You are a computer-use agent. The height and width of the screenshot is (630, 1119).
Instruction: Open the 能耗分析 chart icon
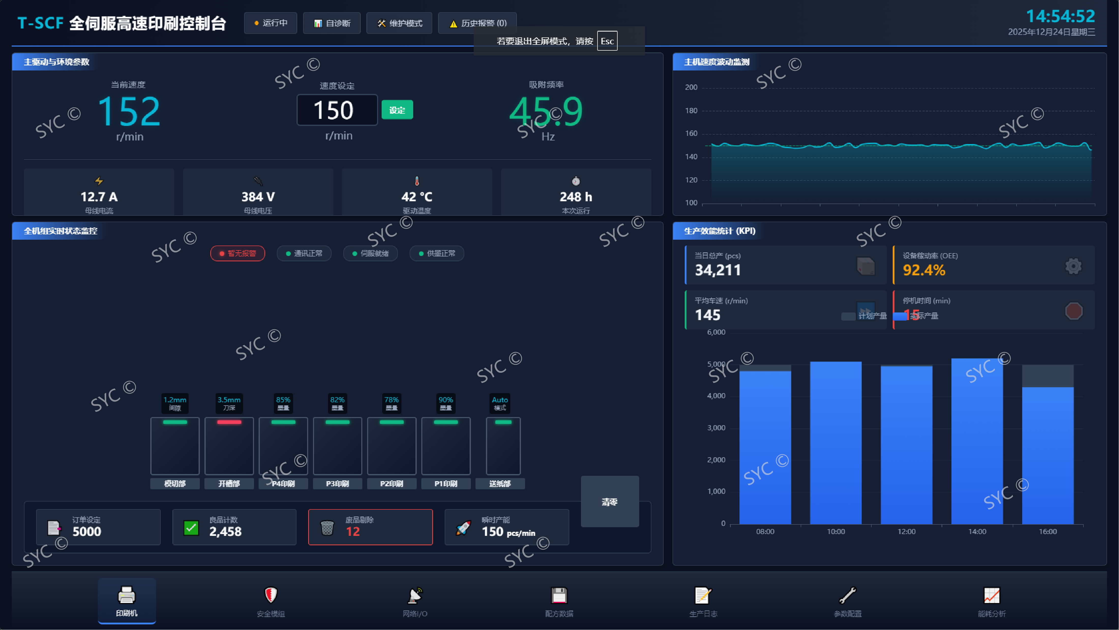tap(992, 595)
